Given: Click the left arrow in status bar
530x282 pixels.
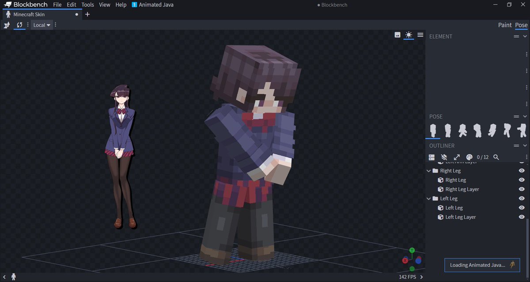Looking at the screenshot, I should coord(5,277).
